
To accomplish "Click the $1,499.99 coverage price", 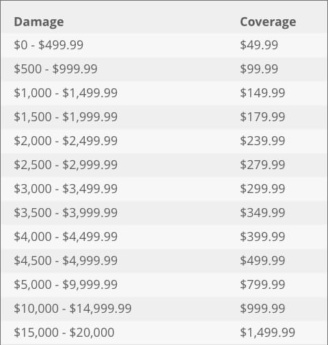I will (x=268, y=333).
